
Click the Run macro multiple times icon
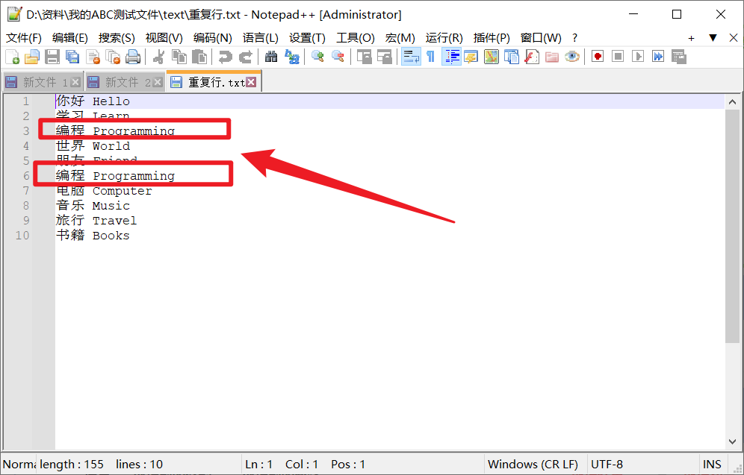pos(658,57)
